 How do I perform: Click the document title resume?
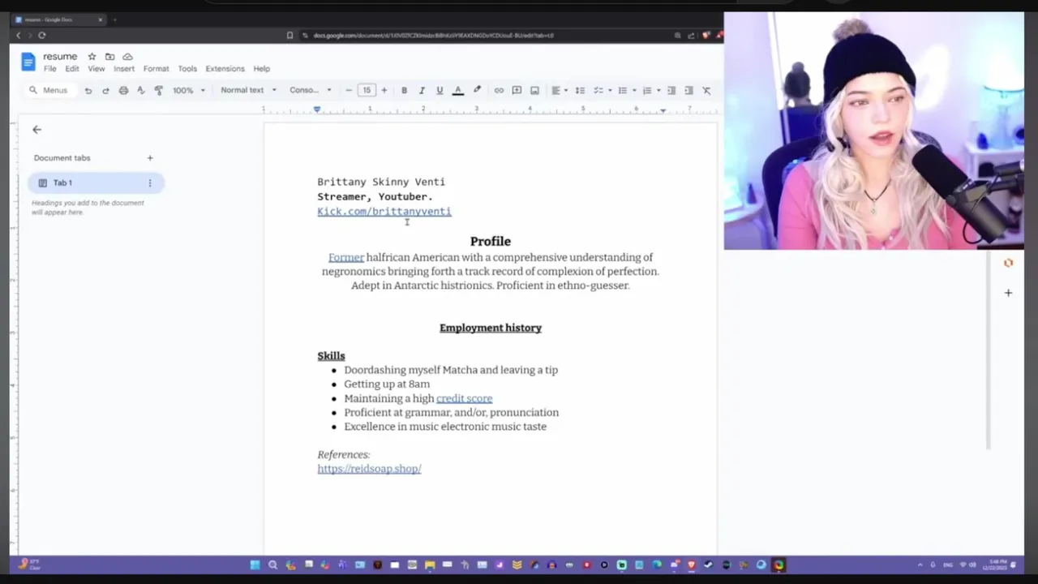60,57
